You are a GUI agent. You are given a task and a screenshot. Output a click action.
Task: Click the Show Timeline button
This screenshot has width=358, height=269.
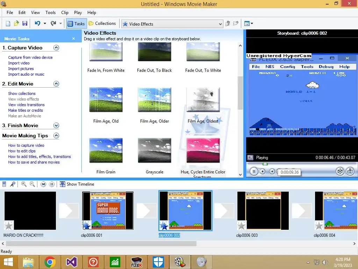(x=77, y=184)
